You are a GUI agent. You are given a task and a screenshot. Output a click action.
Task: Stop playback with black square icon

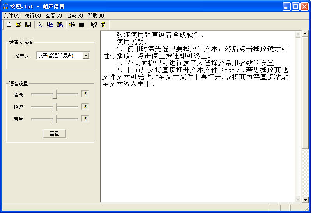coord(81,25)
